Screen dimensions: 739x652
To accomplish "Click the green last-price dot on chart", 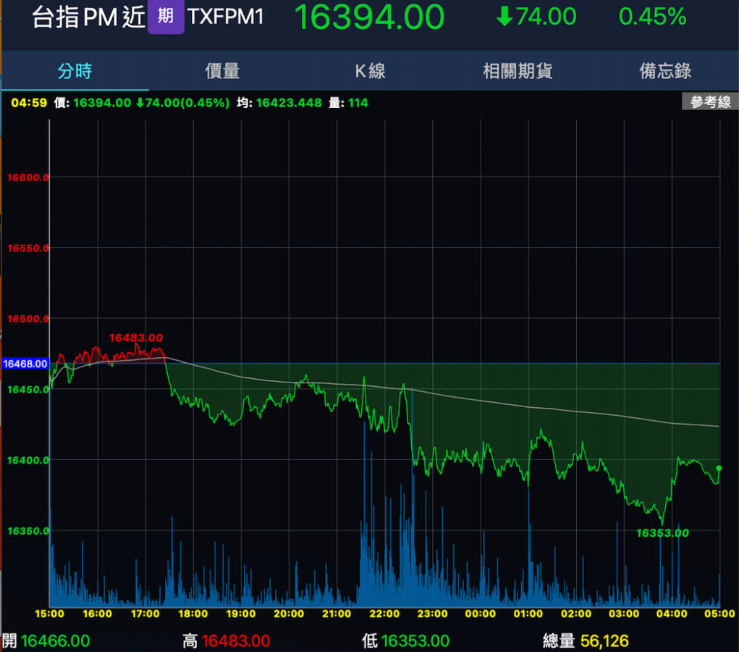I will point(719,468).
